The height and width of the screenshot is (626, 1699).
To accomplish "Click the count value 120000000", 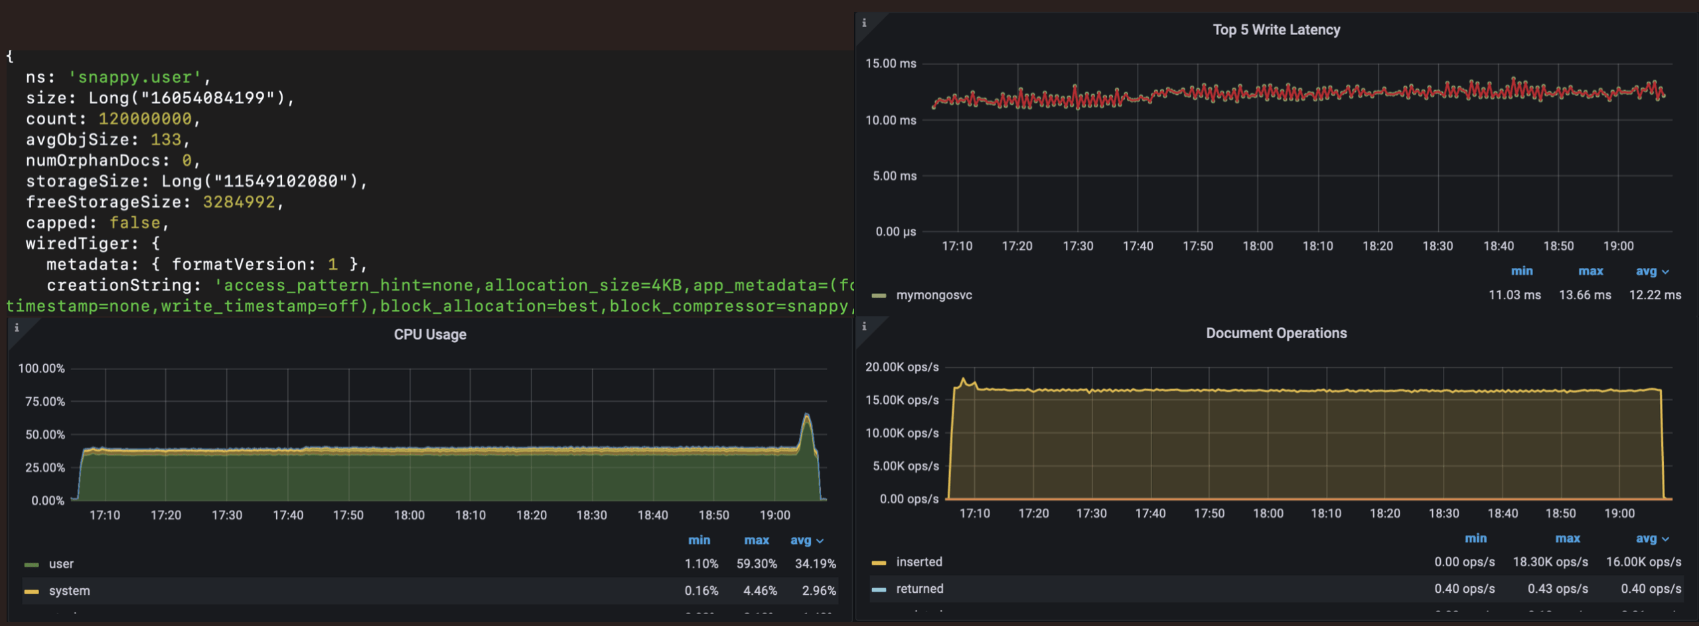I will (145, 119).
